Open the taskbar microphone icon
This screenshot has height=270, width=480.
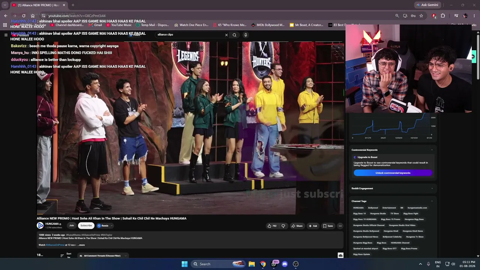point(429,264)
